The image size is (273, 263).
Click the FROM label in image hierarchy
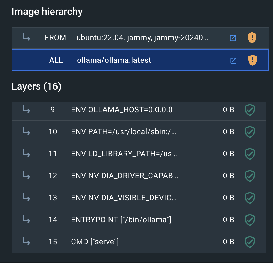pyautogui.click(x=55, y=38)
